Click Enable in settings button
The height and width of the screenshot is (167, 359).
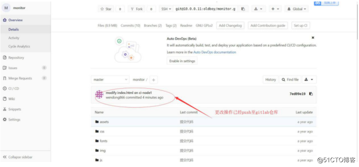pos(182,61)
